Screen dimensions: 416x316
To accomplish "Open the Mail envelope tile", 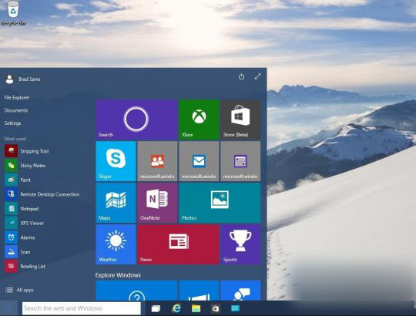I will (x=199, y=161).
